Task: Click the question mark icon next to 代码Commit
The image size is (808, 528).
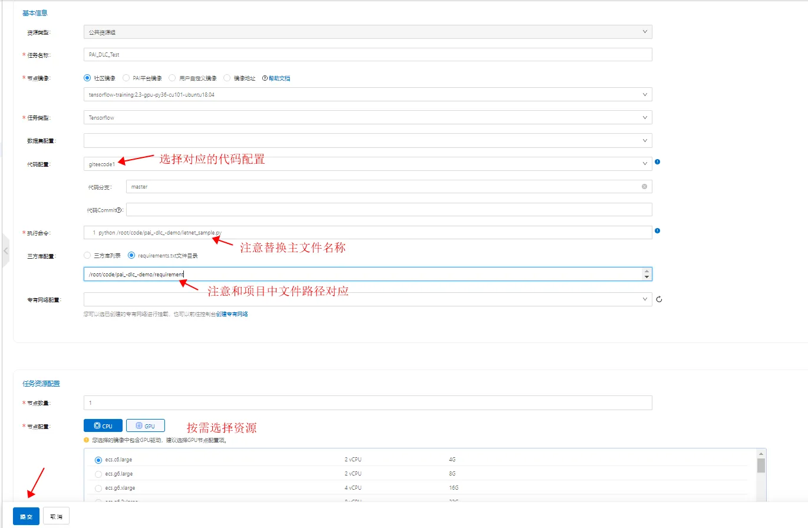Action: coord(119,210)
